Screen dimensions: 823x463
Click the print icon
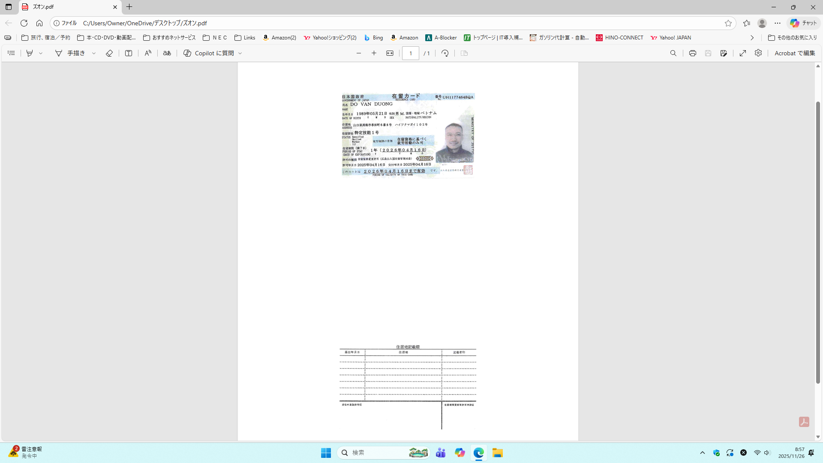click(692, 53)
